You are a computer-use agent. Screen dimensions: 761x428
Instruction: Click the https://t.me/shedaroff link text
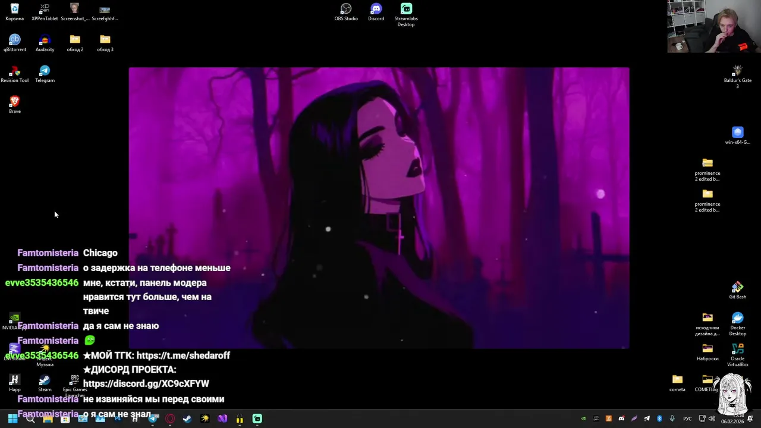point(183,355)
